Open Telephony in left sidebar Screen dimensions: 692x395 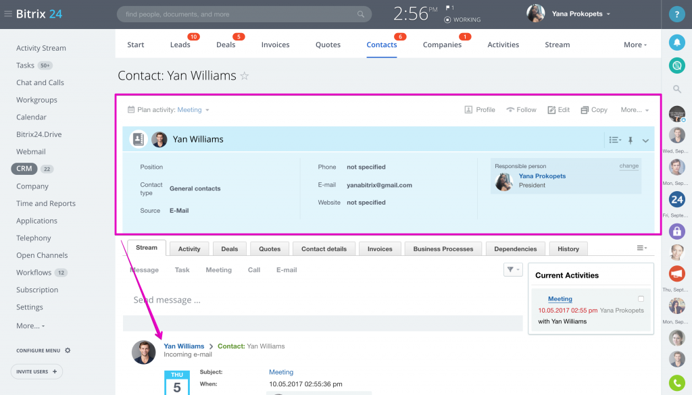[34, 238]
